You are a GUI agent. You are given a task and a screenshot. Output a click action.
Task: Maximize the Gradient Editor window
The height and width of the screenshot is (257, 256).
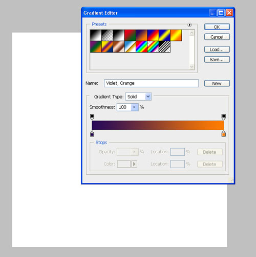pyautogui.click(x=221, y=13)
